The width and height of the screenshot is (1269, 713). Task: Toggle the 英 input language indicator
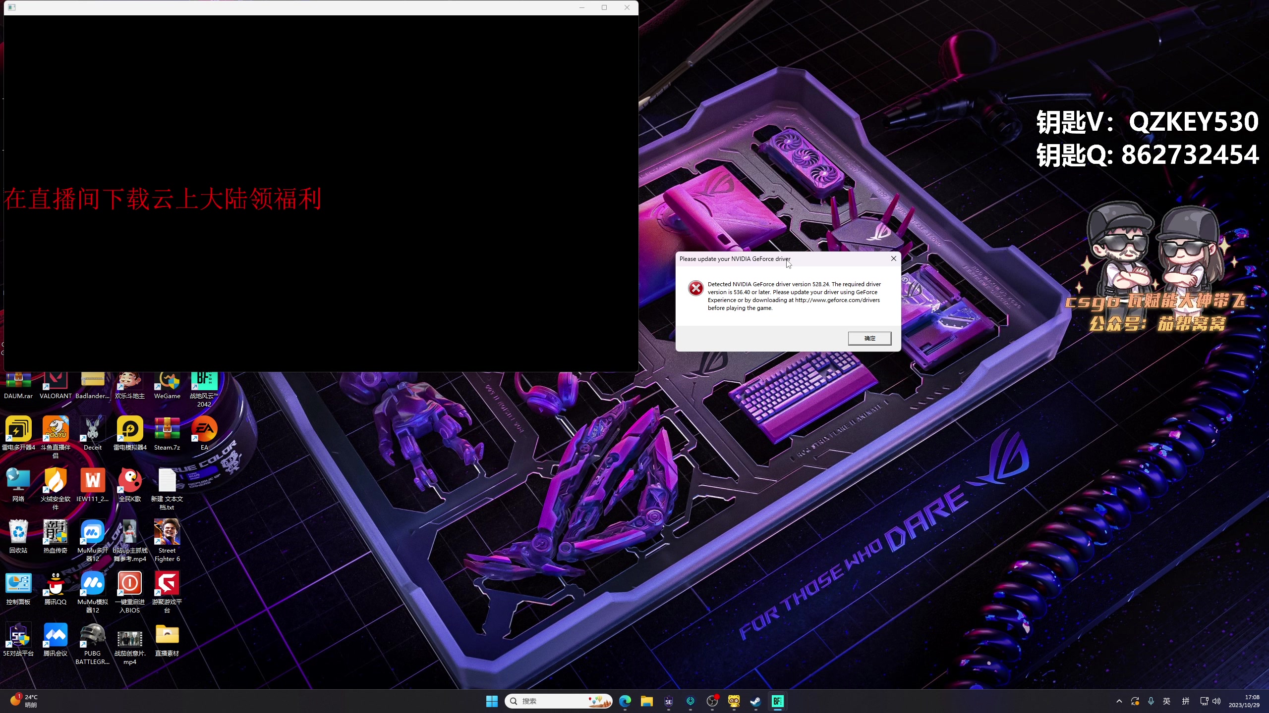click(1167, 701)
